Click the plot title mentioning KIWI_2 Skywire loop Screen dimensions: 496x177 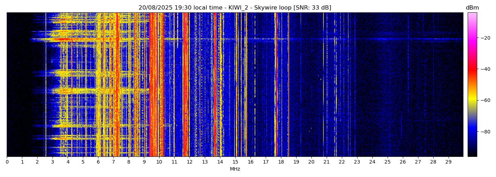(235, 8)
